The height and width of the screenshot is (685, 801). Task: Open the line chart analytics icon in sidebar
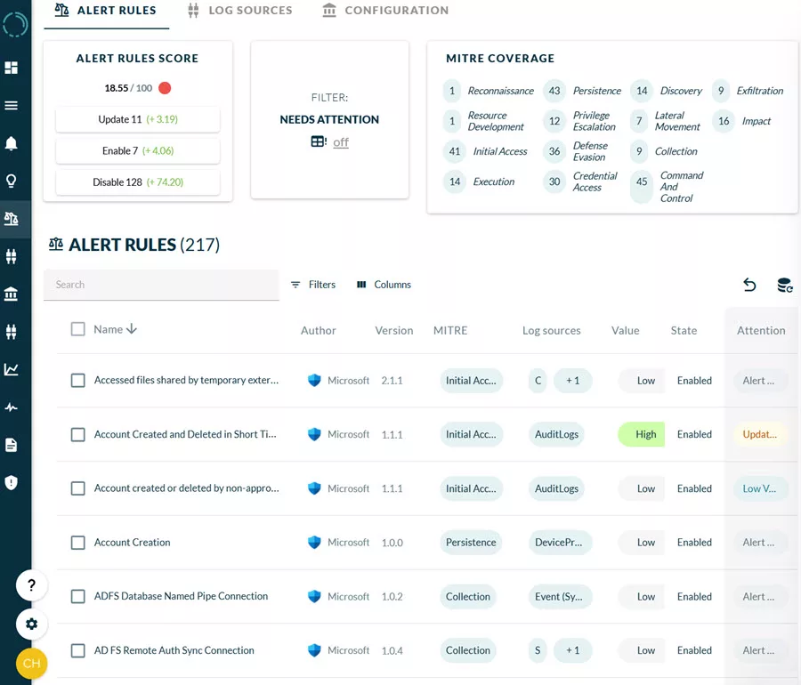pyautogui.click(x=12, y=369)
